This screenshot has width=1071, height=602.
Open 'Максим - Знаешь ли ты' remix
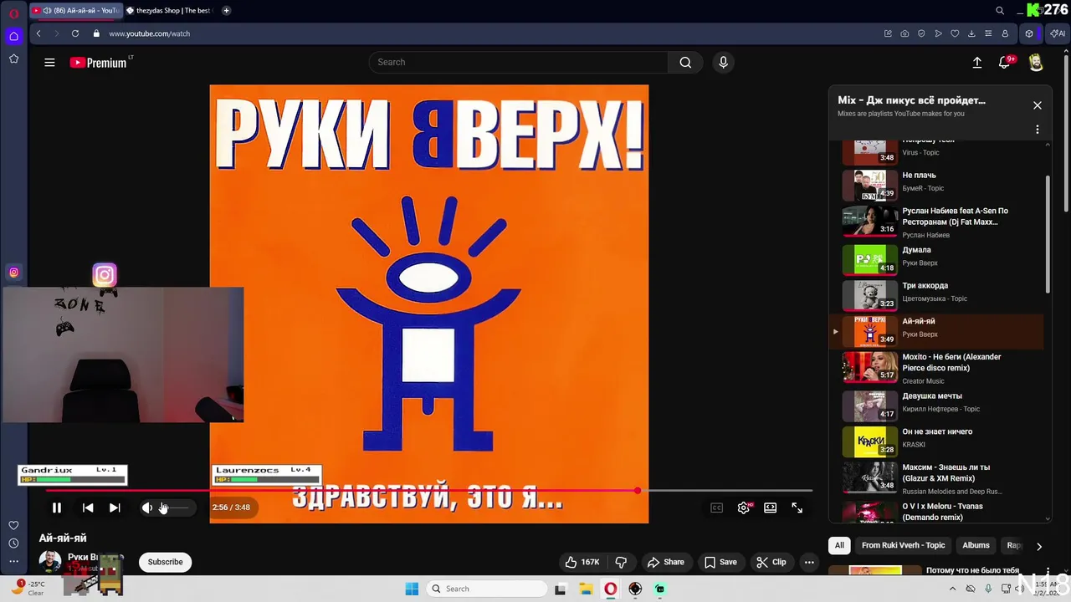(937, 478)
